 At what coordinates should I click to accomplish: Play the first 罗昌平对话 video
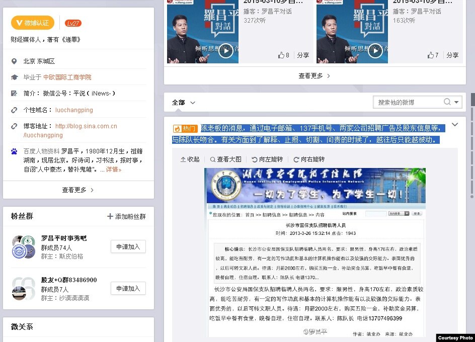tap(225, 51)
